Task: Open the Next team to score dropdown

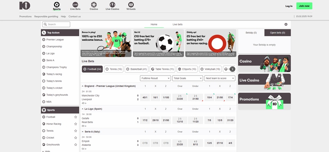Action: click(220, 78)
